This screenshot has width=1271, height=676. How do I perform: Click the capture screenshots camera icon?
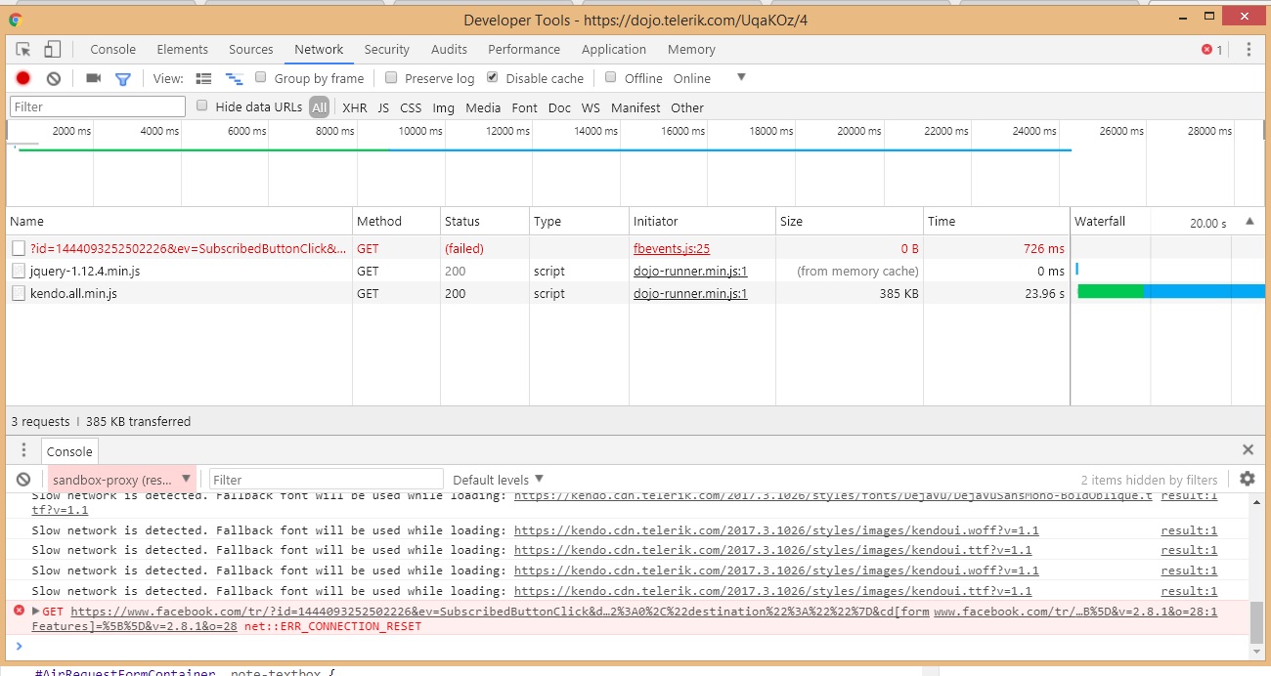tap(93, 78)
